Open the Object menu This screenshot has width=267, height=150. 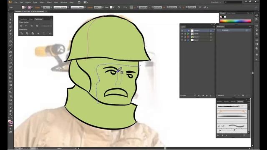(28, 2)
